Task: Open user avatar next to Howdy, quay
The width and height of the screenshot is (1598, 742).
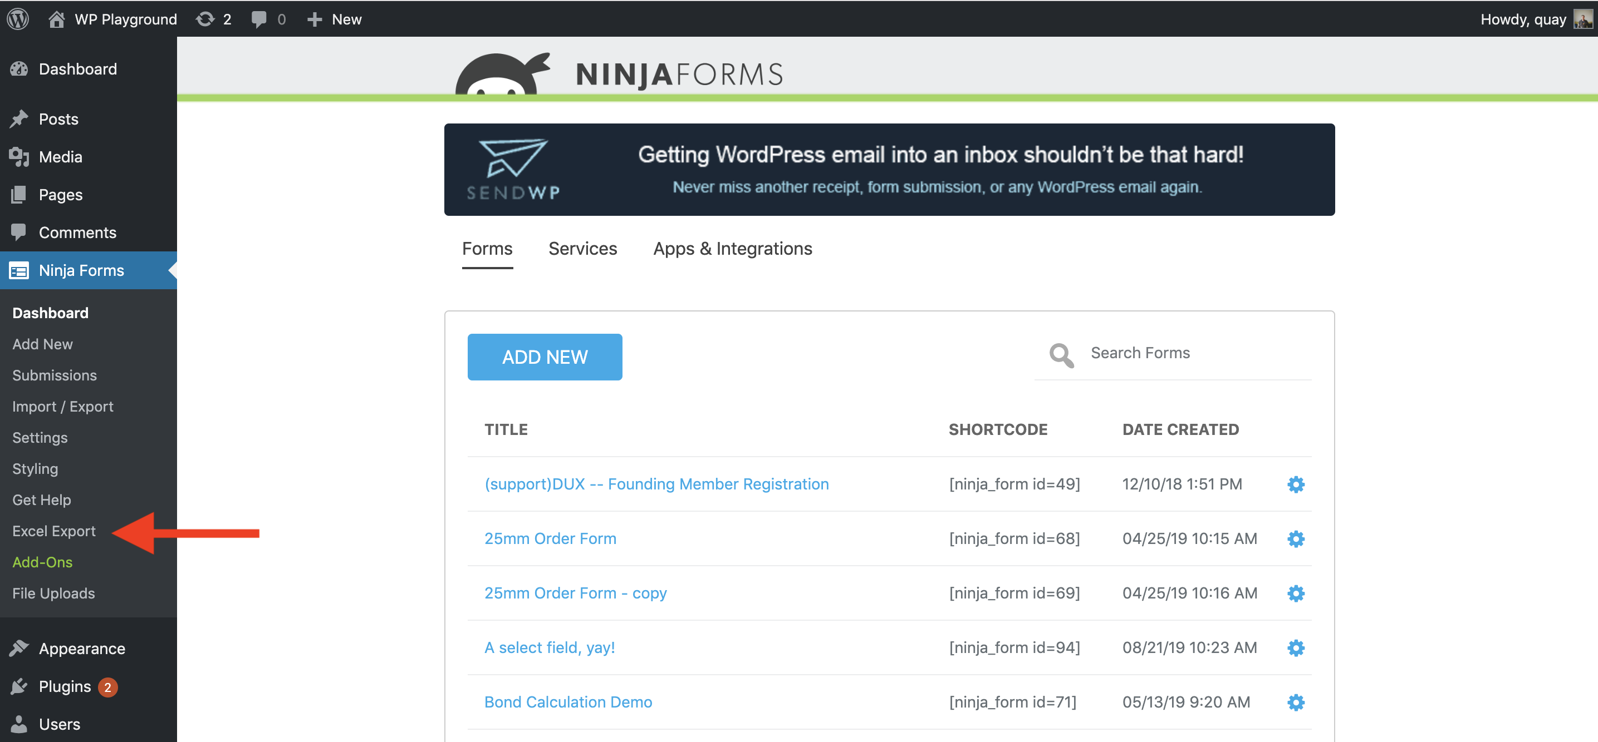Action: tap(1582, 19)
